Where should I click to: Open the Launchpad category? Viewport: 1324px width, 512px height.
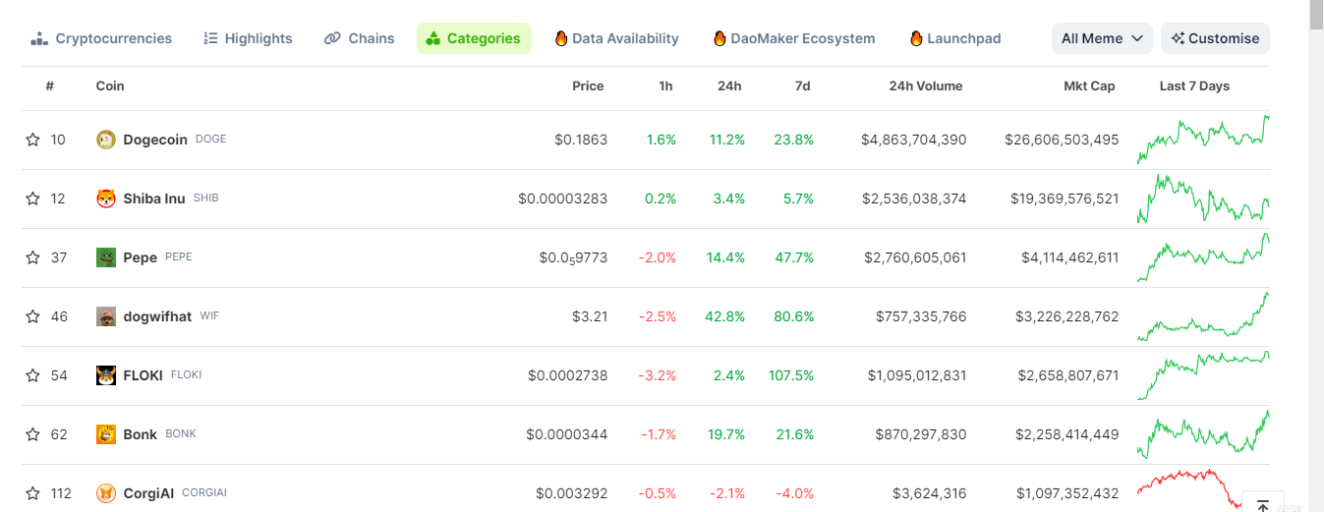(955, 38)
